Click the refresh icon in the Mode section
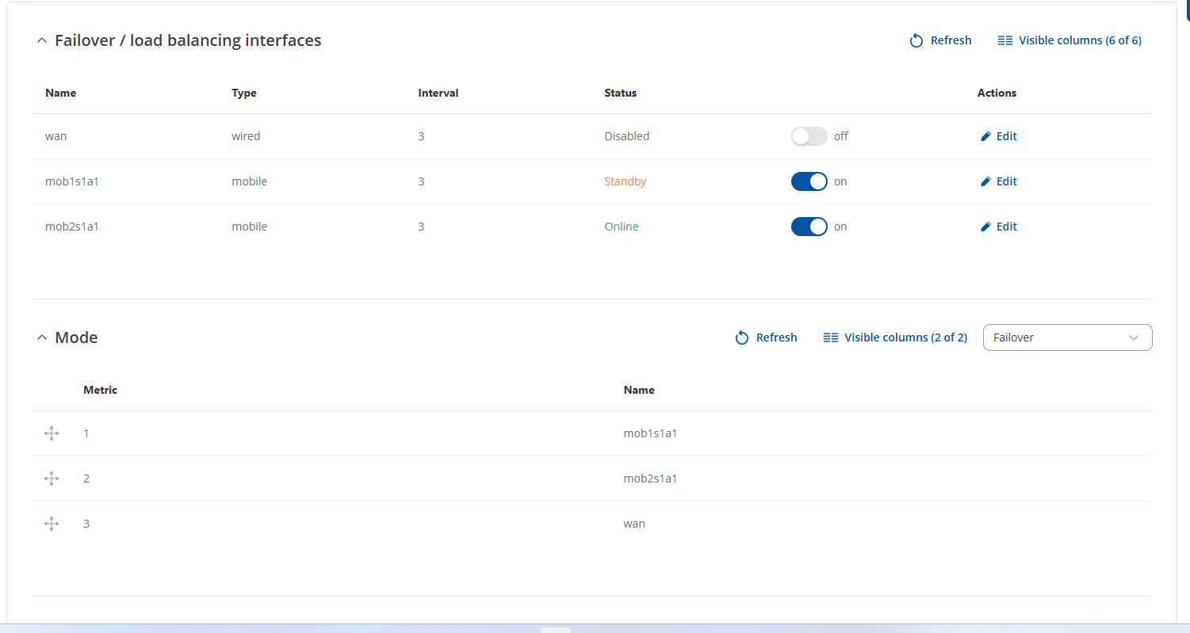 pos(742,337)
